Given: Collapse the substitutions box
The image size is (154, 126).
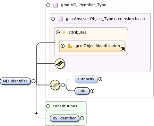Looking at the screenshot, I should click(48, 106).
